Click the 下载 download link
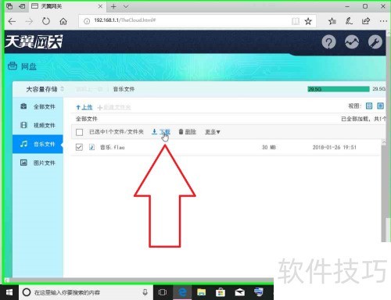Viewport: 391px width, 300px height. 161,132
